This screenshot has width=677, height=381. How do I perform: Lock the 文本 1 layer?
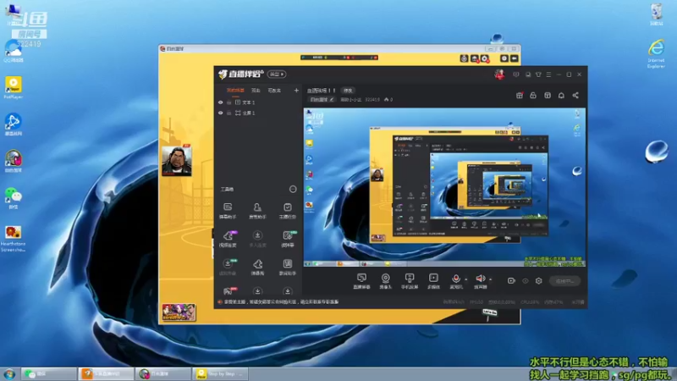click(228, 102)
